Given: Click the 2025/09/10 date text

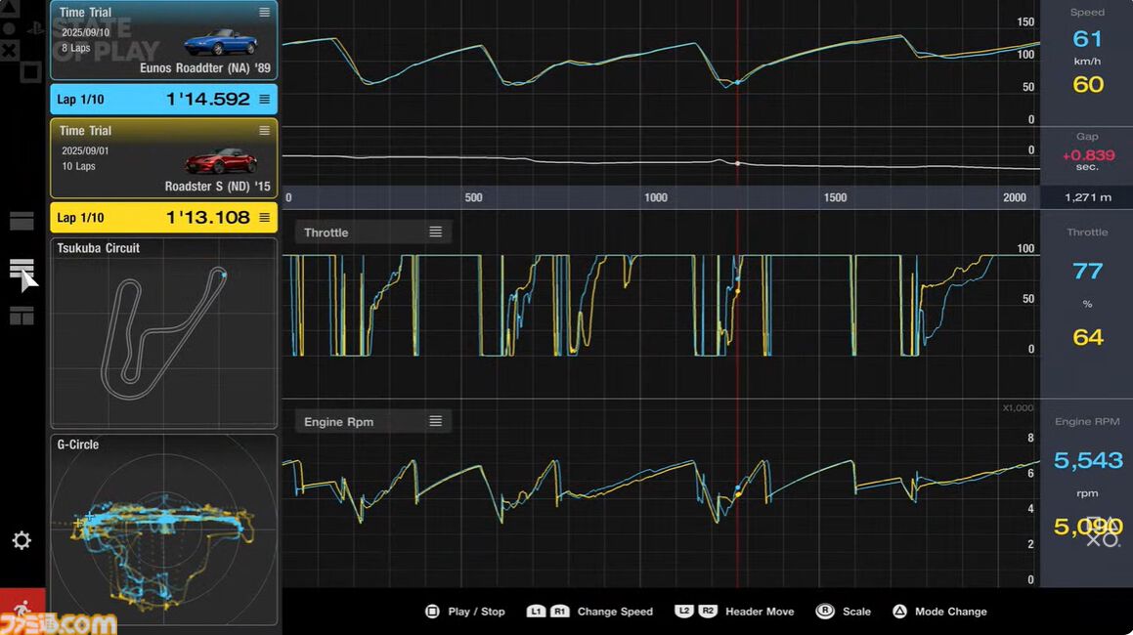Looking at the screenshot, I should [85, 32].
